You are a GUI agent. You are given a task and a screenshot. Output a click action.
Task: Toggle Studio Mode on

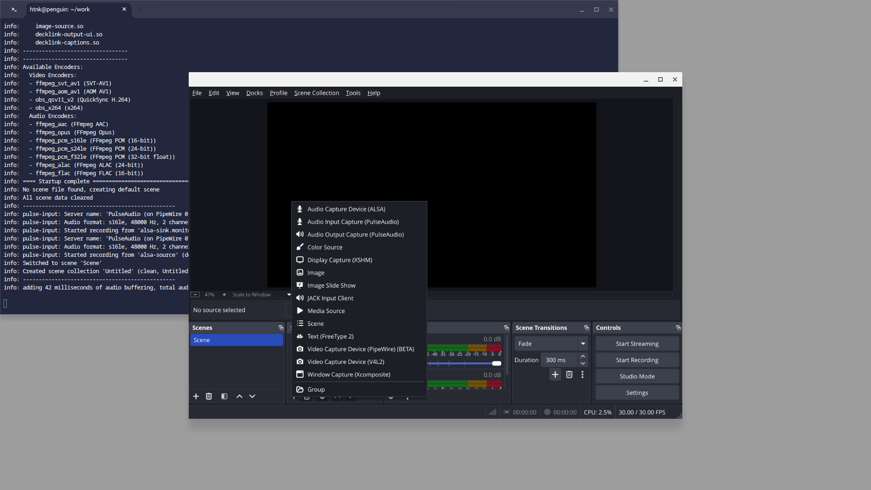[x=637, y=376]
